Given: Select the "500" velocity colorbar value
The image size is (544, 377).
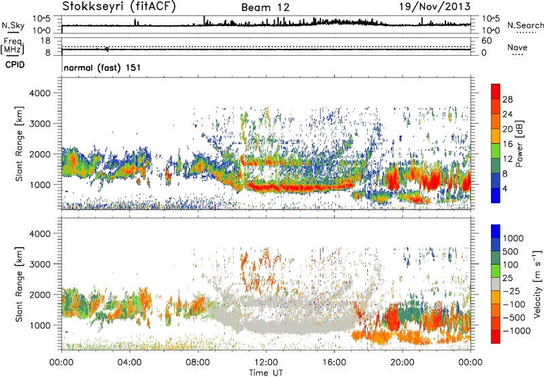Looking at the screenshot, I should point(511,251).
